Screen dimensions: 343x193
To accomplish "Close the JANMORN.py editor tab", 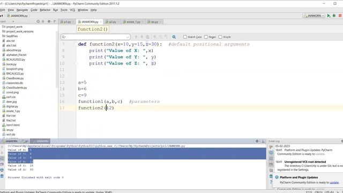I will click(x=101, y=22).
